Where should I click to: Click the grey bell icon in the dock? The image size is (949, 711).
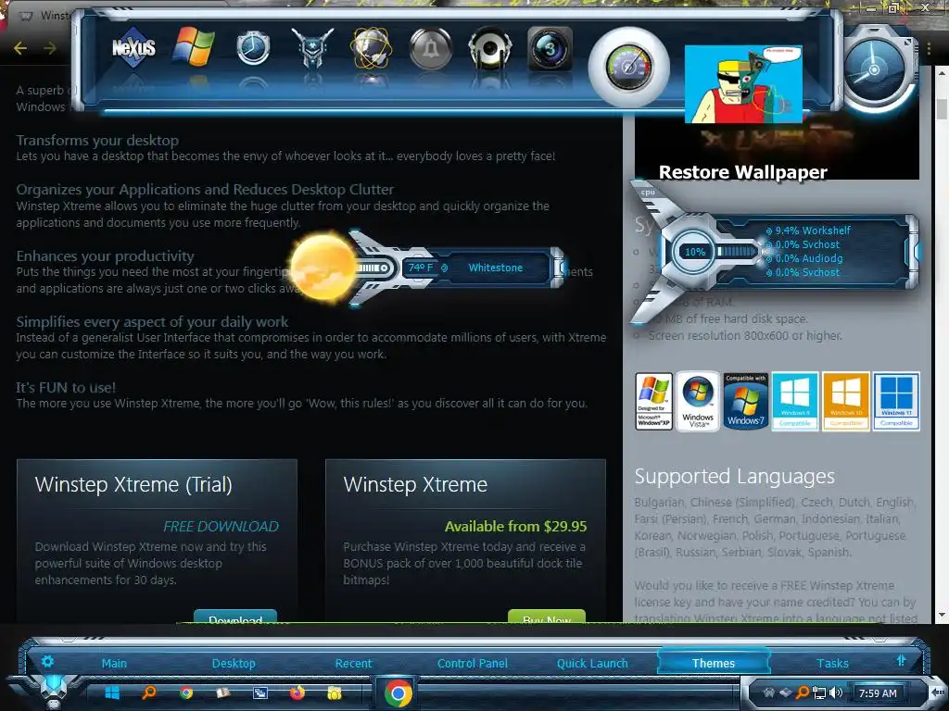[x=431, y=48]
